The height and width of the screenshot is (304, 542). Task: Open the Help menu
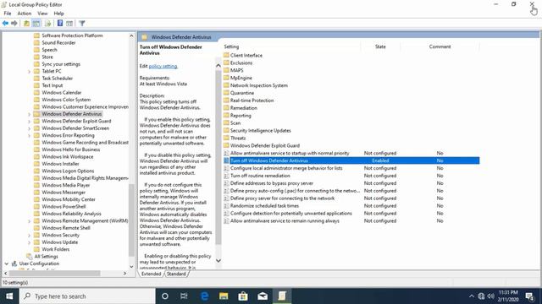point(58,14)
